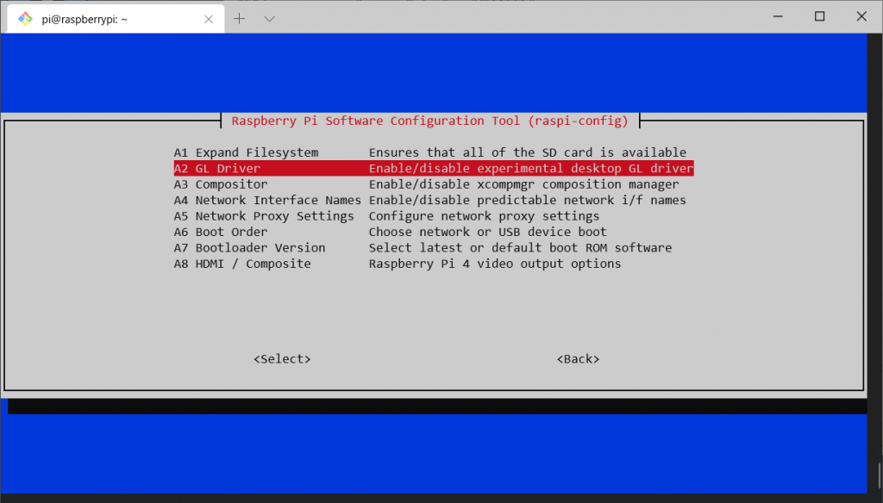
Task: Click 'Raspberry Pi 4 video output options' text
Action: point(495,264)
